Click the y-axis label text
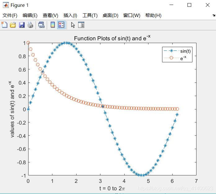 (x=12, y=109)
